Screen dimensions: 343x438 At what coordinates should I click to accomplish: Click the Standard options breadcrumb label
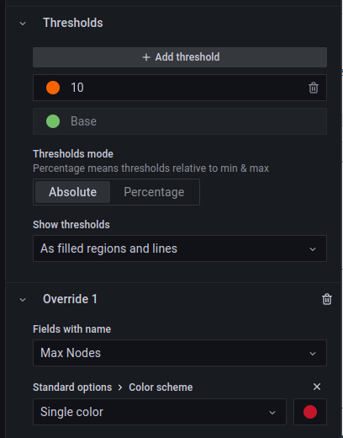coord(72,387)
